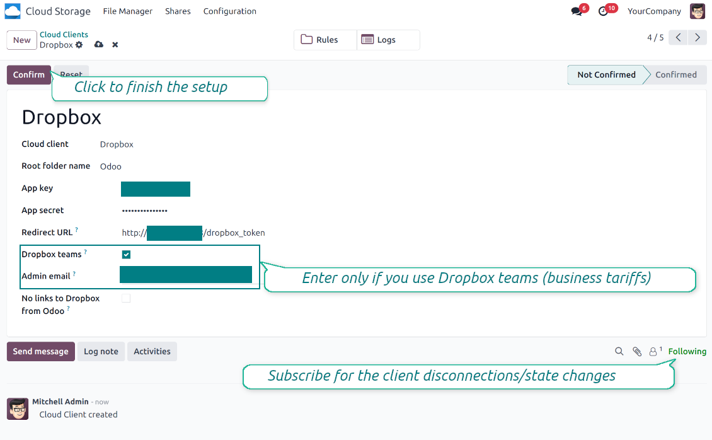Click the Admin email help question mark
The width and height of the screenshot is (712, 440).
tap(74, 274)
